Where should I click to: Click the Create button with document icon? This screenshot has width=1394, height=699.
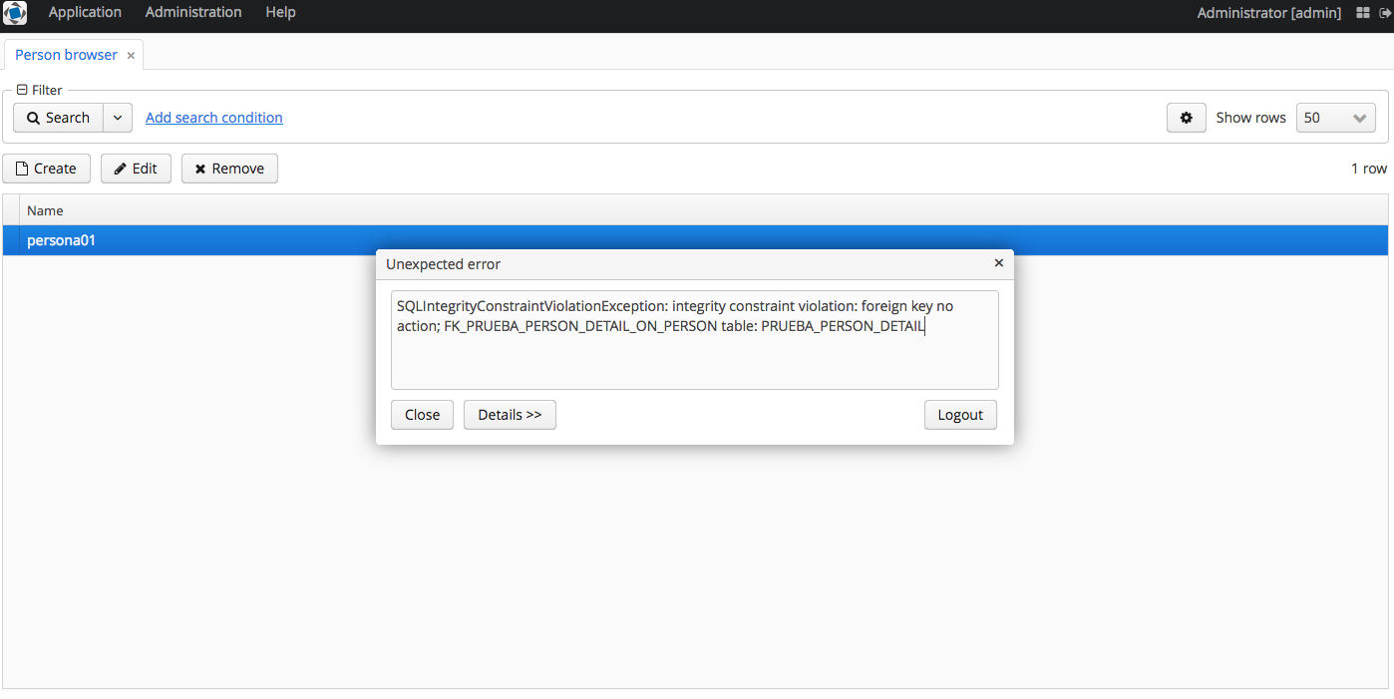click(46, 169)
